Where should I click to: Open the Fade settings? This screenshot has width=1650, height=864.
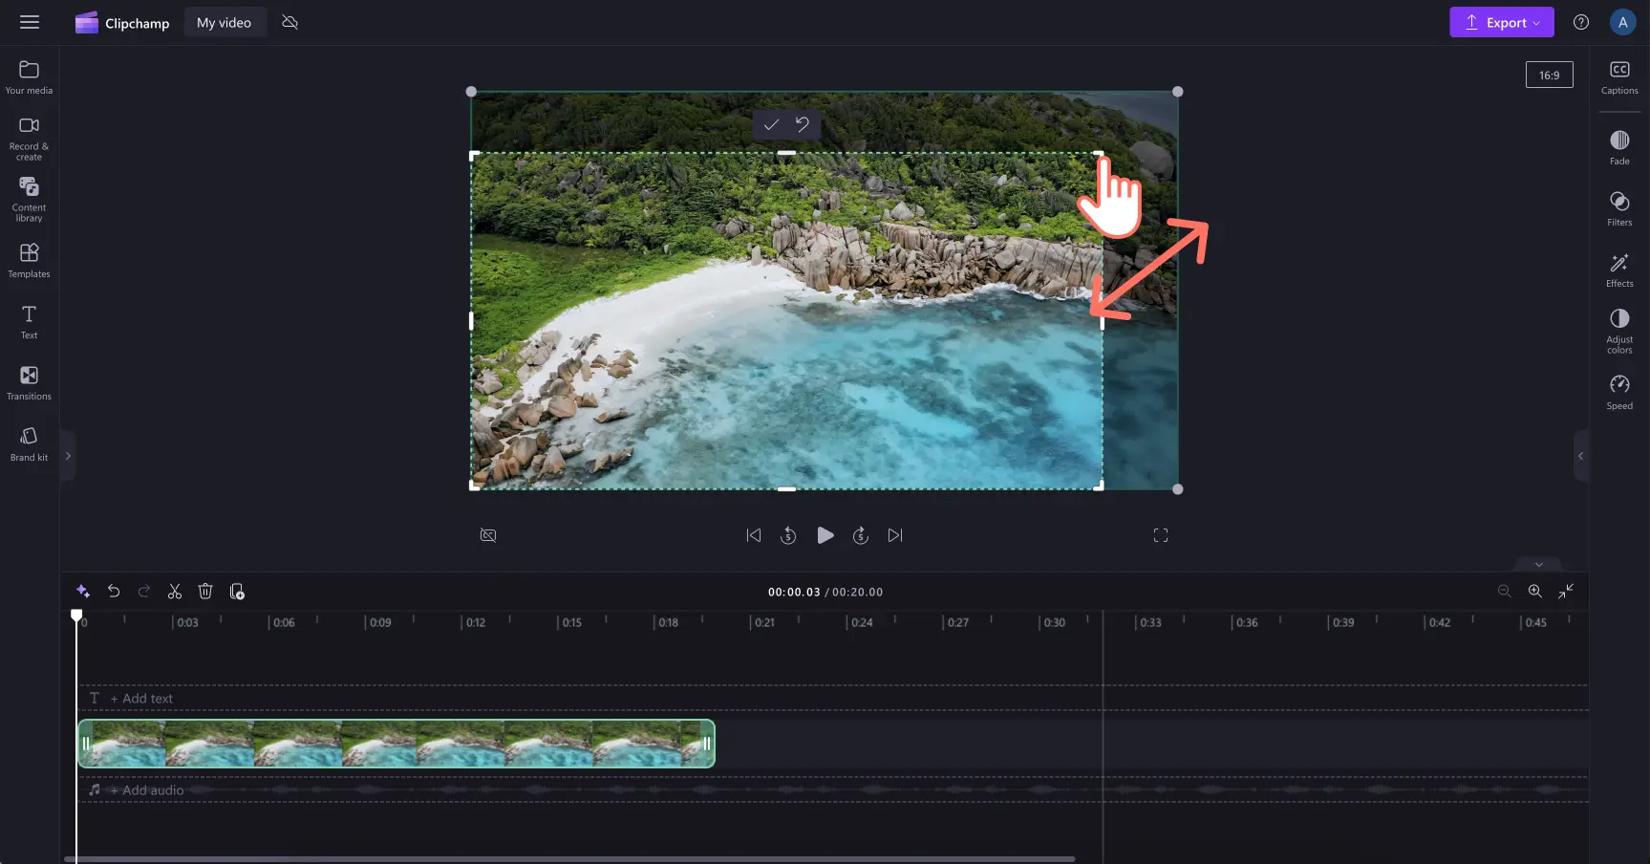coord(1619,148)
